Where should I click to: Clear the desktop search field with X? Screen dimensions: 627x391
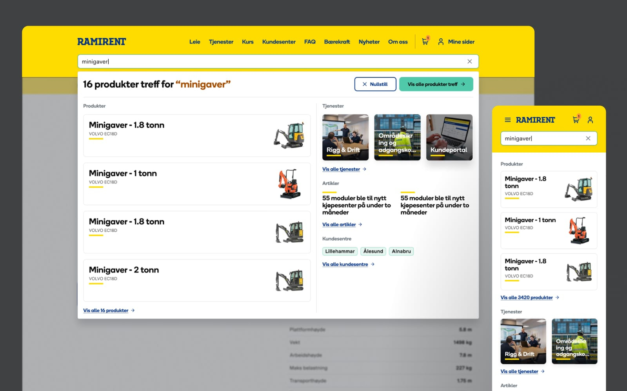click(x=469, y=61)
